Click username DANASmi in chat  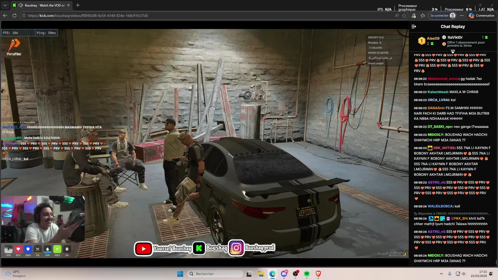pyautogui.click(x=436, y=108)
